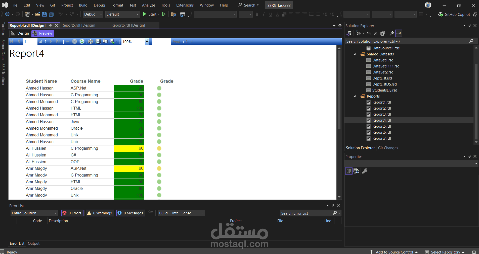Click Property Pages wrench in Properties panel
Screen dimensions: 479x254
tap(365, 171)
